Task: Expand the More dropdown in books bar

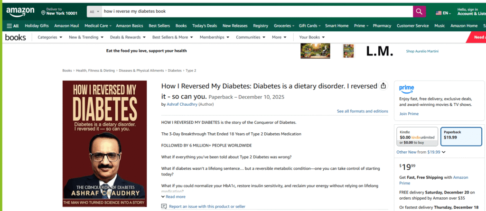Action: click(x=279, y=37)
